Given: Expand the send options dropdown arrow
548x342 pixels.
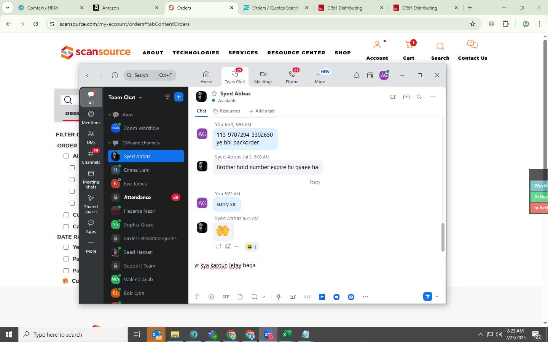Looking at the screenshot, I should point(437,296).
